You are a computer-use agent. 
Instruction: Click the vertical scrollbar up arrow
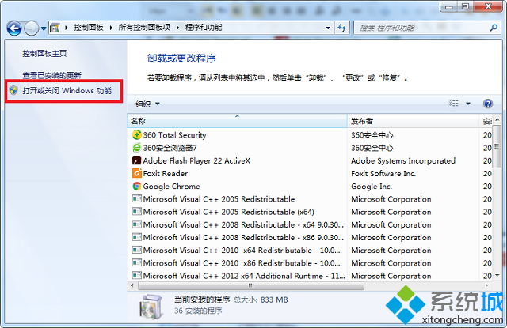coord(497,119)
